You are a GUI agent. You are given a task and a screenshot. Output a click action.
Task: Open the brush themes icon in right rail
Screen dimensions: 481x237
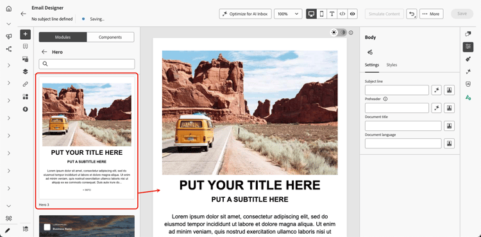coord(468,59)
